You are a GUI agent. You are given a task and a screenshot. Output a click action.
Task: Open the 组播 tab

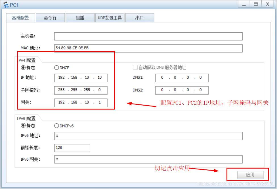[80, 18]
